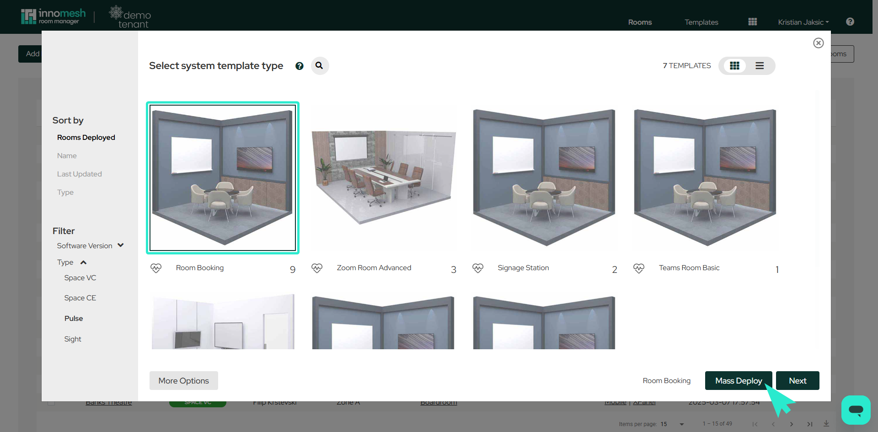Download the rooms list
878x432 pixels.
826,424
